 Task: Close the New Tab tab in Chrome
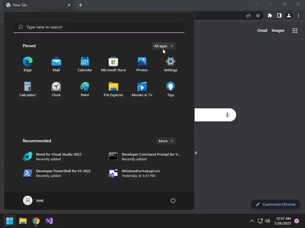point(69,5)
